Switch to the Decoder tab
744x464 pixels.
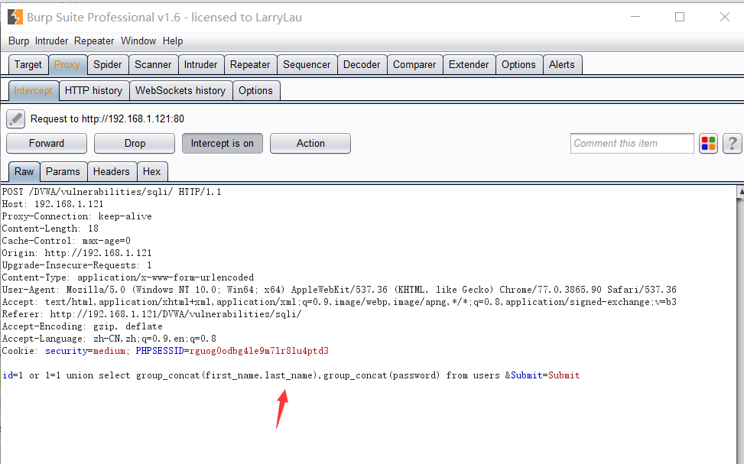362,64
